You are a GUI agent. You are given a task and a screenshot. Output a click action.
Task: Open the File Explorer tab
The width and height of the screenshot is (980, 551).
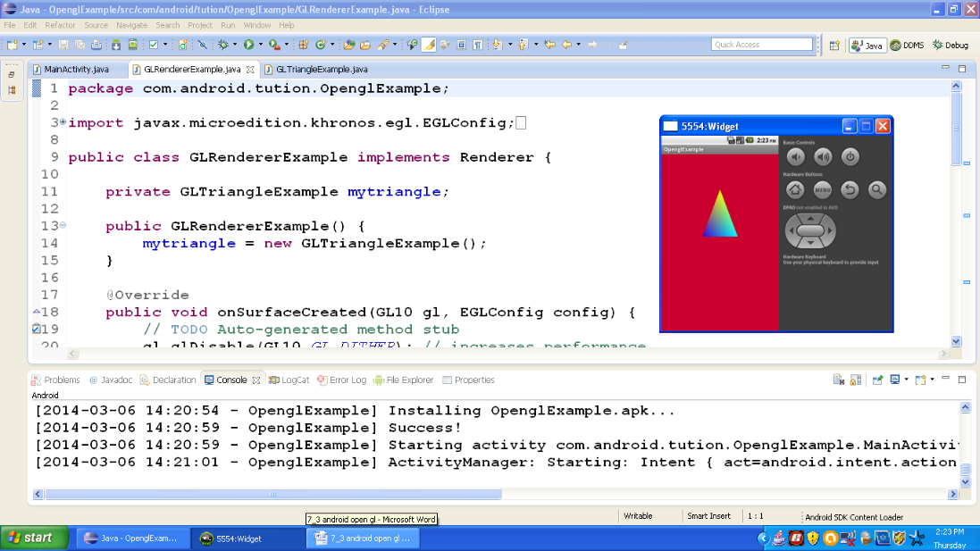click(403, 380)
